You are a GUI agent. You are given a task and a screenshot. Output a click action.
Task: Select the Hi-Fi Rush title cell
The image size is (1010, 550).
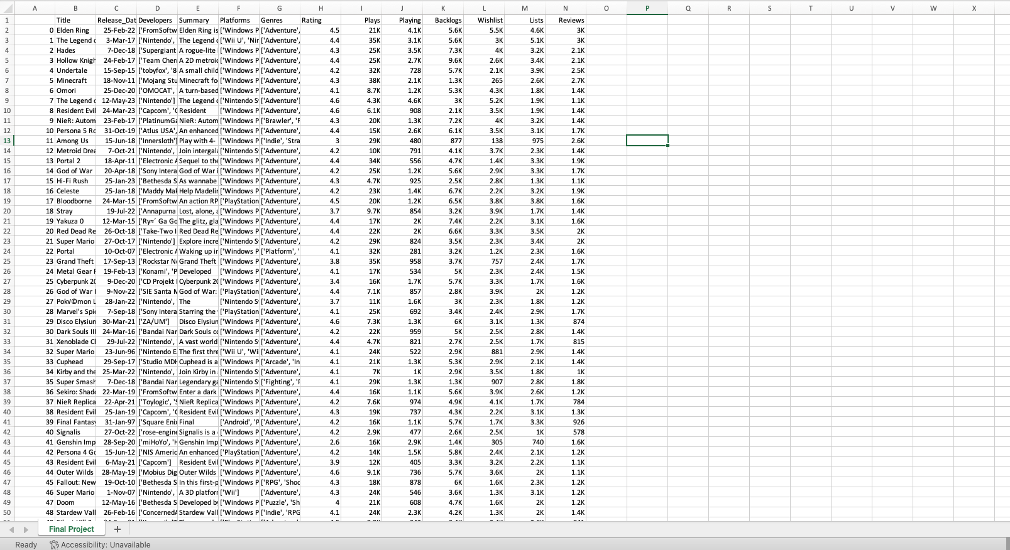(75, 181)
